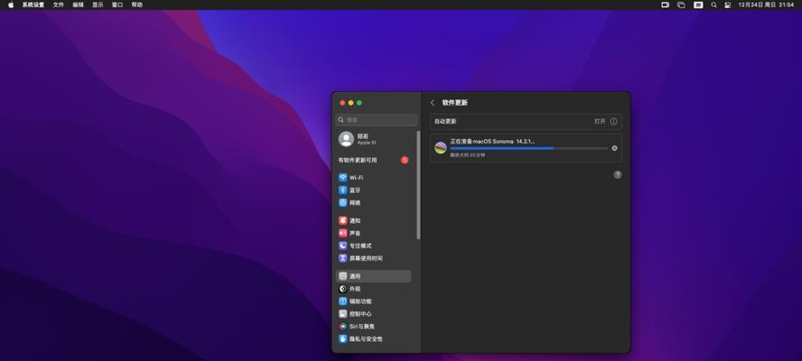Open the 控制中心 (Control Center) settings

point(373,314)
